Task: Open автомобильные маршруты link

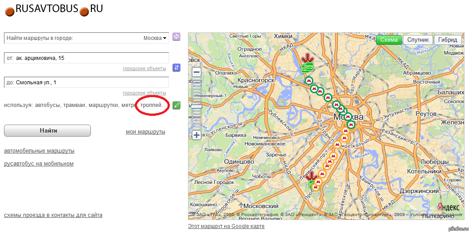Action: [39, 150]
